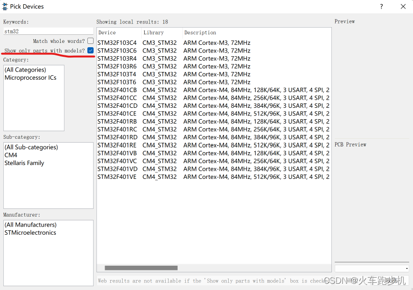This screenshot has height=290, width=413.
Task: Select the STM32F401CC device row
Action: pos(213,98)
